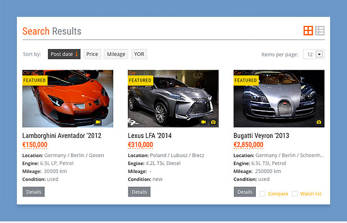This screenshot has width=347, height=223.
Task: Switch to grid view layout icon
Action: tap(308, 30)
